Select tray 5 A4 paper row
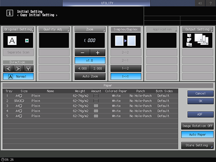This screenshot has height=162, width=216. coord(90,116)
